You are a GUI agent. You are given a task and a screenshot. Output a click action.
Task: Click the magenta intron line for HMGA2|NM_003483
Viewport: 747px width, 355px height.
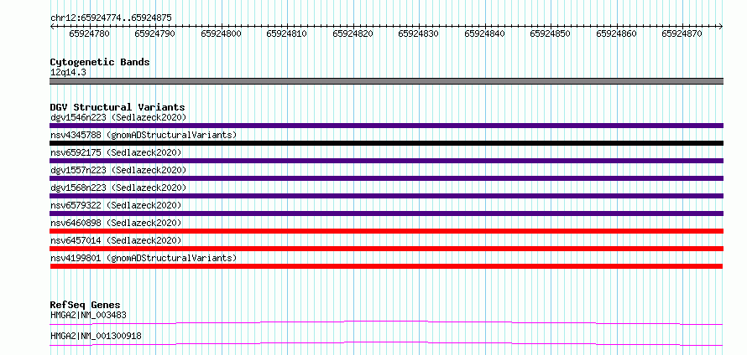point(386,322)
